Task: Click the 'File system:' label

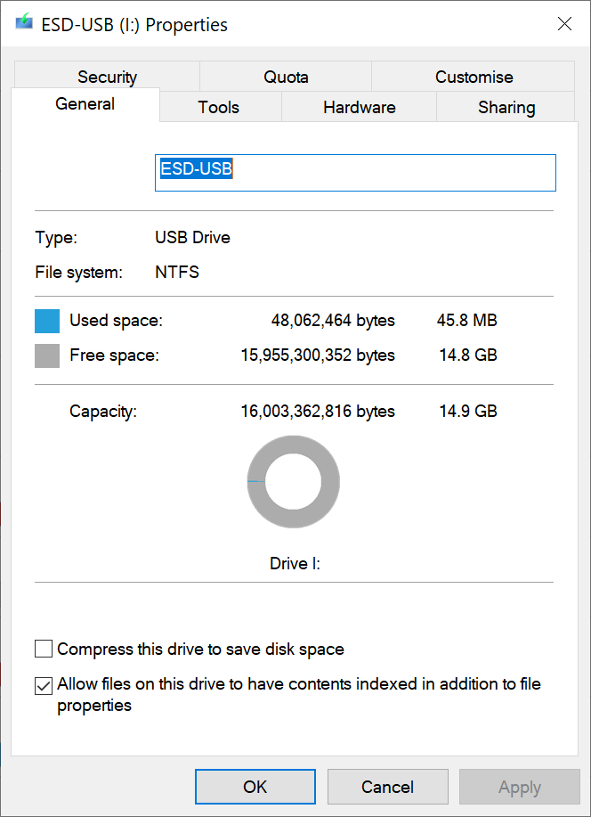Action: point(78,273)
